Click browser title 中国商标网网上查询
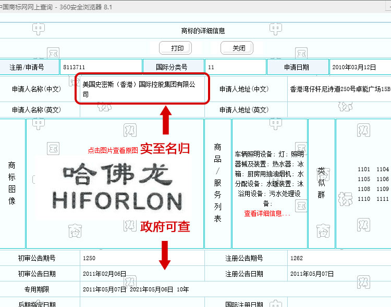Screen dimensions: 391x307 pyautogui.click(x=26, y=7)
